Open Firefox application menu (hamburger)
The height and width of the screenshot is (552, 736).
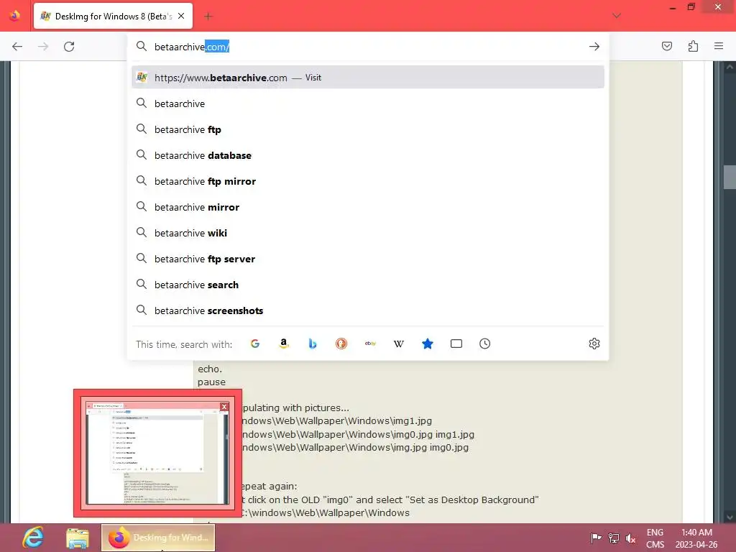719,46
